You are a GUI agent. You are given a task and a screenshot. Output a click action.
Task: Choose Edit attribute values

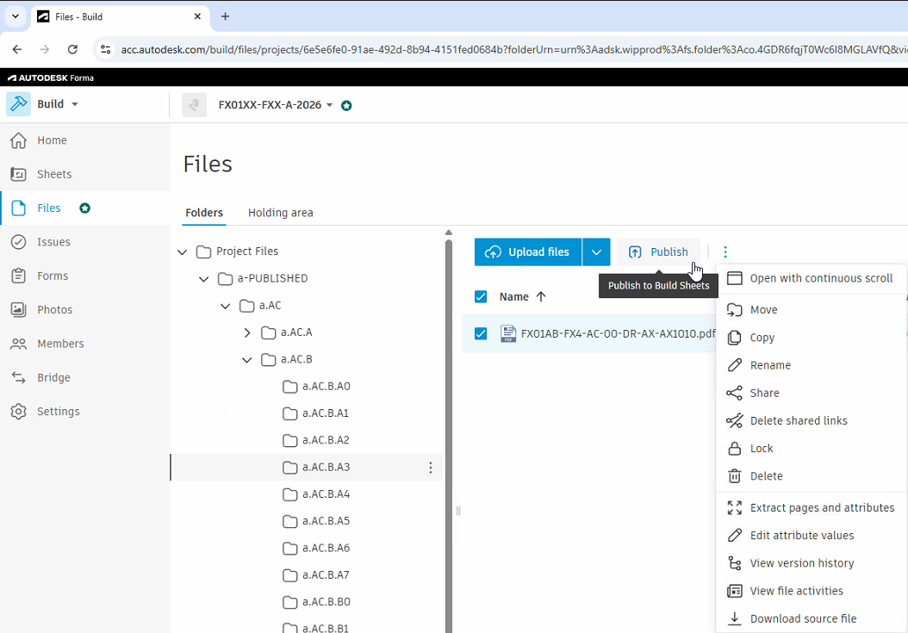[x=811, y=536]
